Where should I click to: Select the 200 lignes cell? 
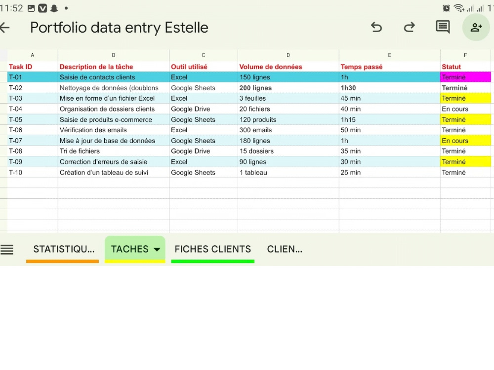(x=288, y=88)
